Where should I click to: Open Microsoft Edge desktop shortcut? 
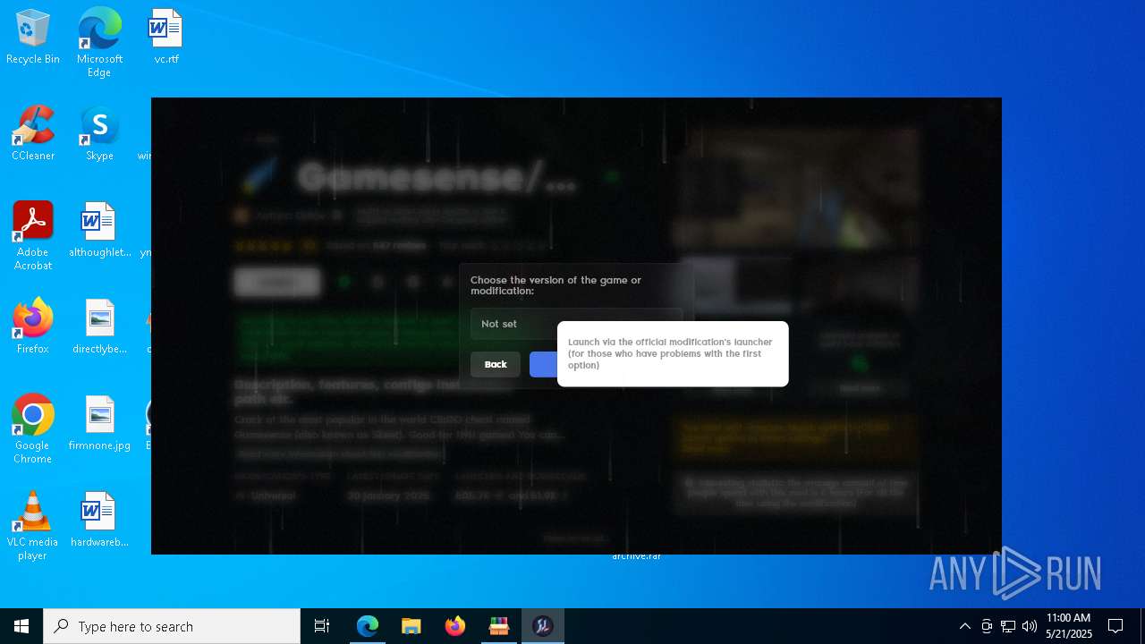coord(99,42)
